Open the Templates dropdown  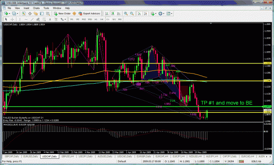(169, 14)
